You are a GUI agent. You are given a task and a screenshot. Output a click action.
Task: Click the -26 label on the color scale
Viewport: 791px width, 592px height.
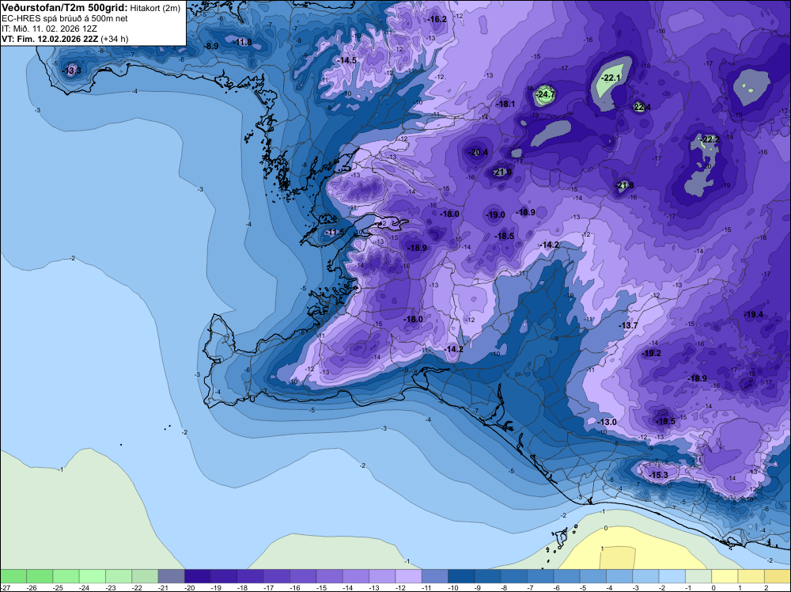coord(32,587)
